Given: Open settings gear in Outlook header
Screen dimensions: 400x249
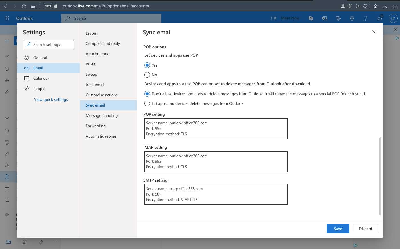Looking at the screenshot, I should pyautogui.click(x=352, y=18).
